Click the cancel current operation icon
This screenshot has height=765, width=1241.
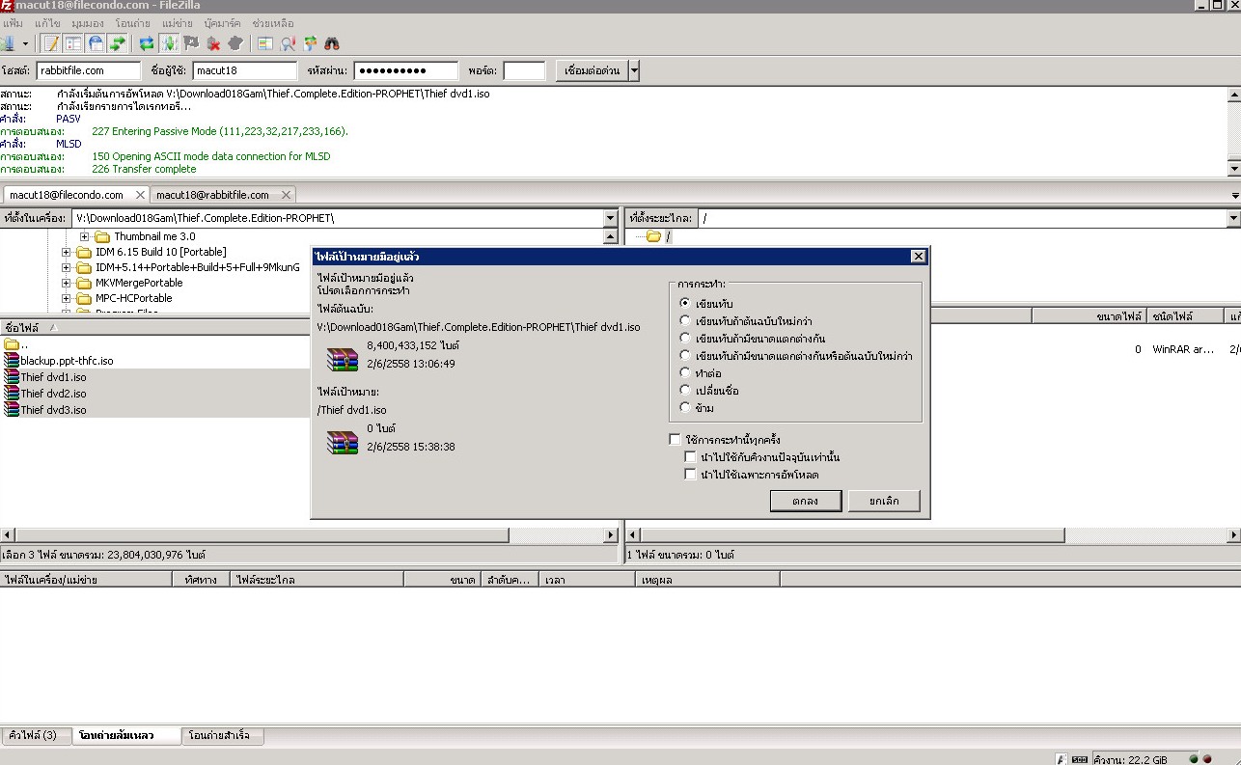click(191, 43)
